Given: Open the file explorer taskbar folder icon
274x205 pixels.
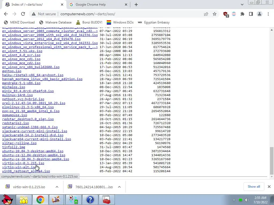Looking at the screenshot, I should coord(24,200).
